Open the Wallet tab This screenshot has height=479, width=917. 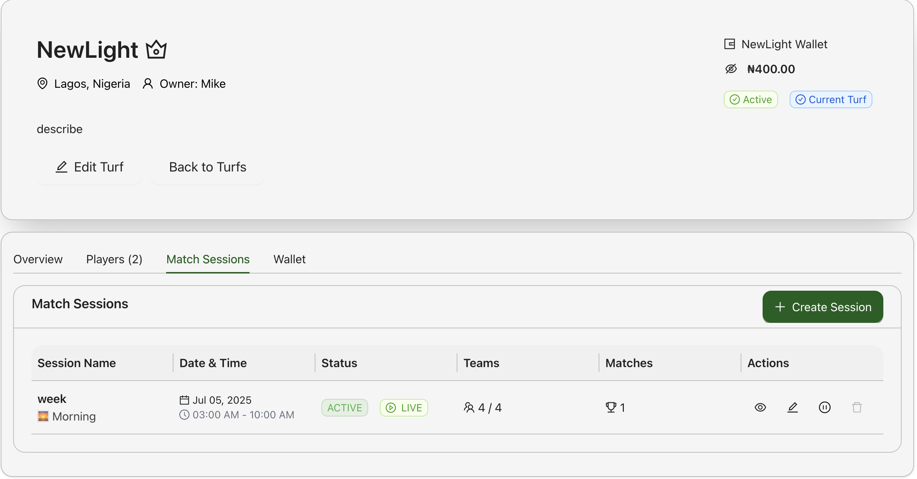289,259
